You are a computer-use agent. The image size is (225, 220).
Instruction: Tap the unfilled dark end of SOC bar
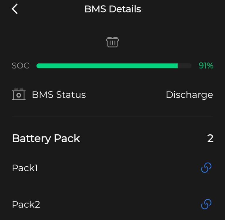click(x=185, y=66)
